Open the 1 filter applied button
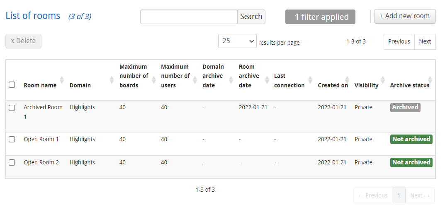This screenshot has height=219, width=445. [320, 17]
